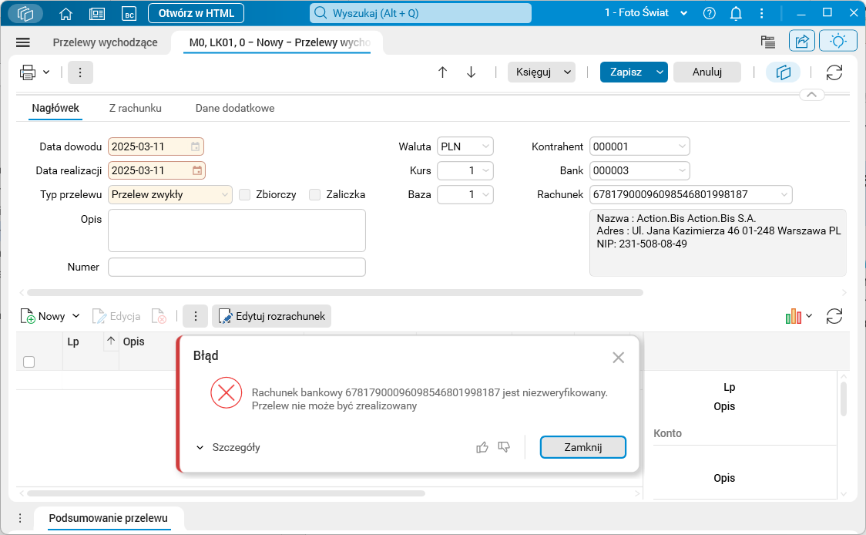Expand Szczegóły in error dialog
The width and height of the screenshot is (866, 535).
point(228,447)
